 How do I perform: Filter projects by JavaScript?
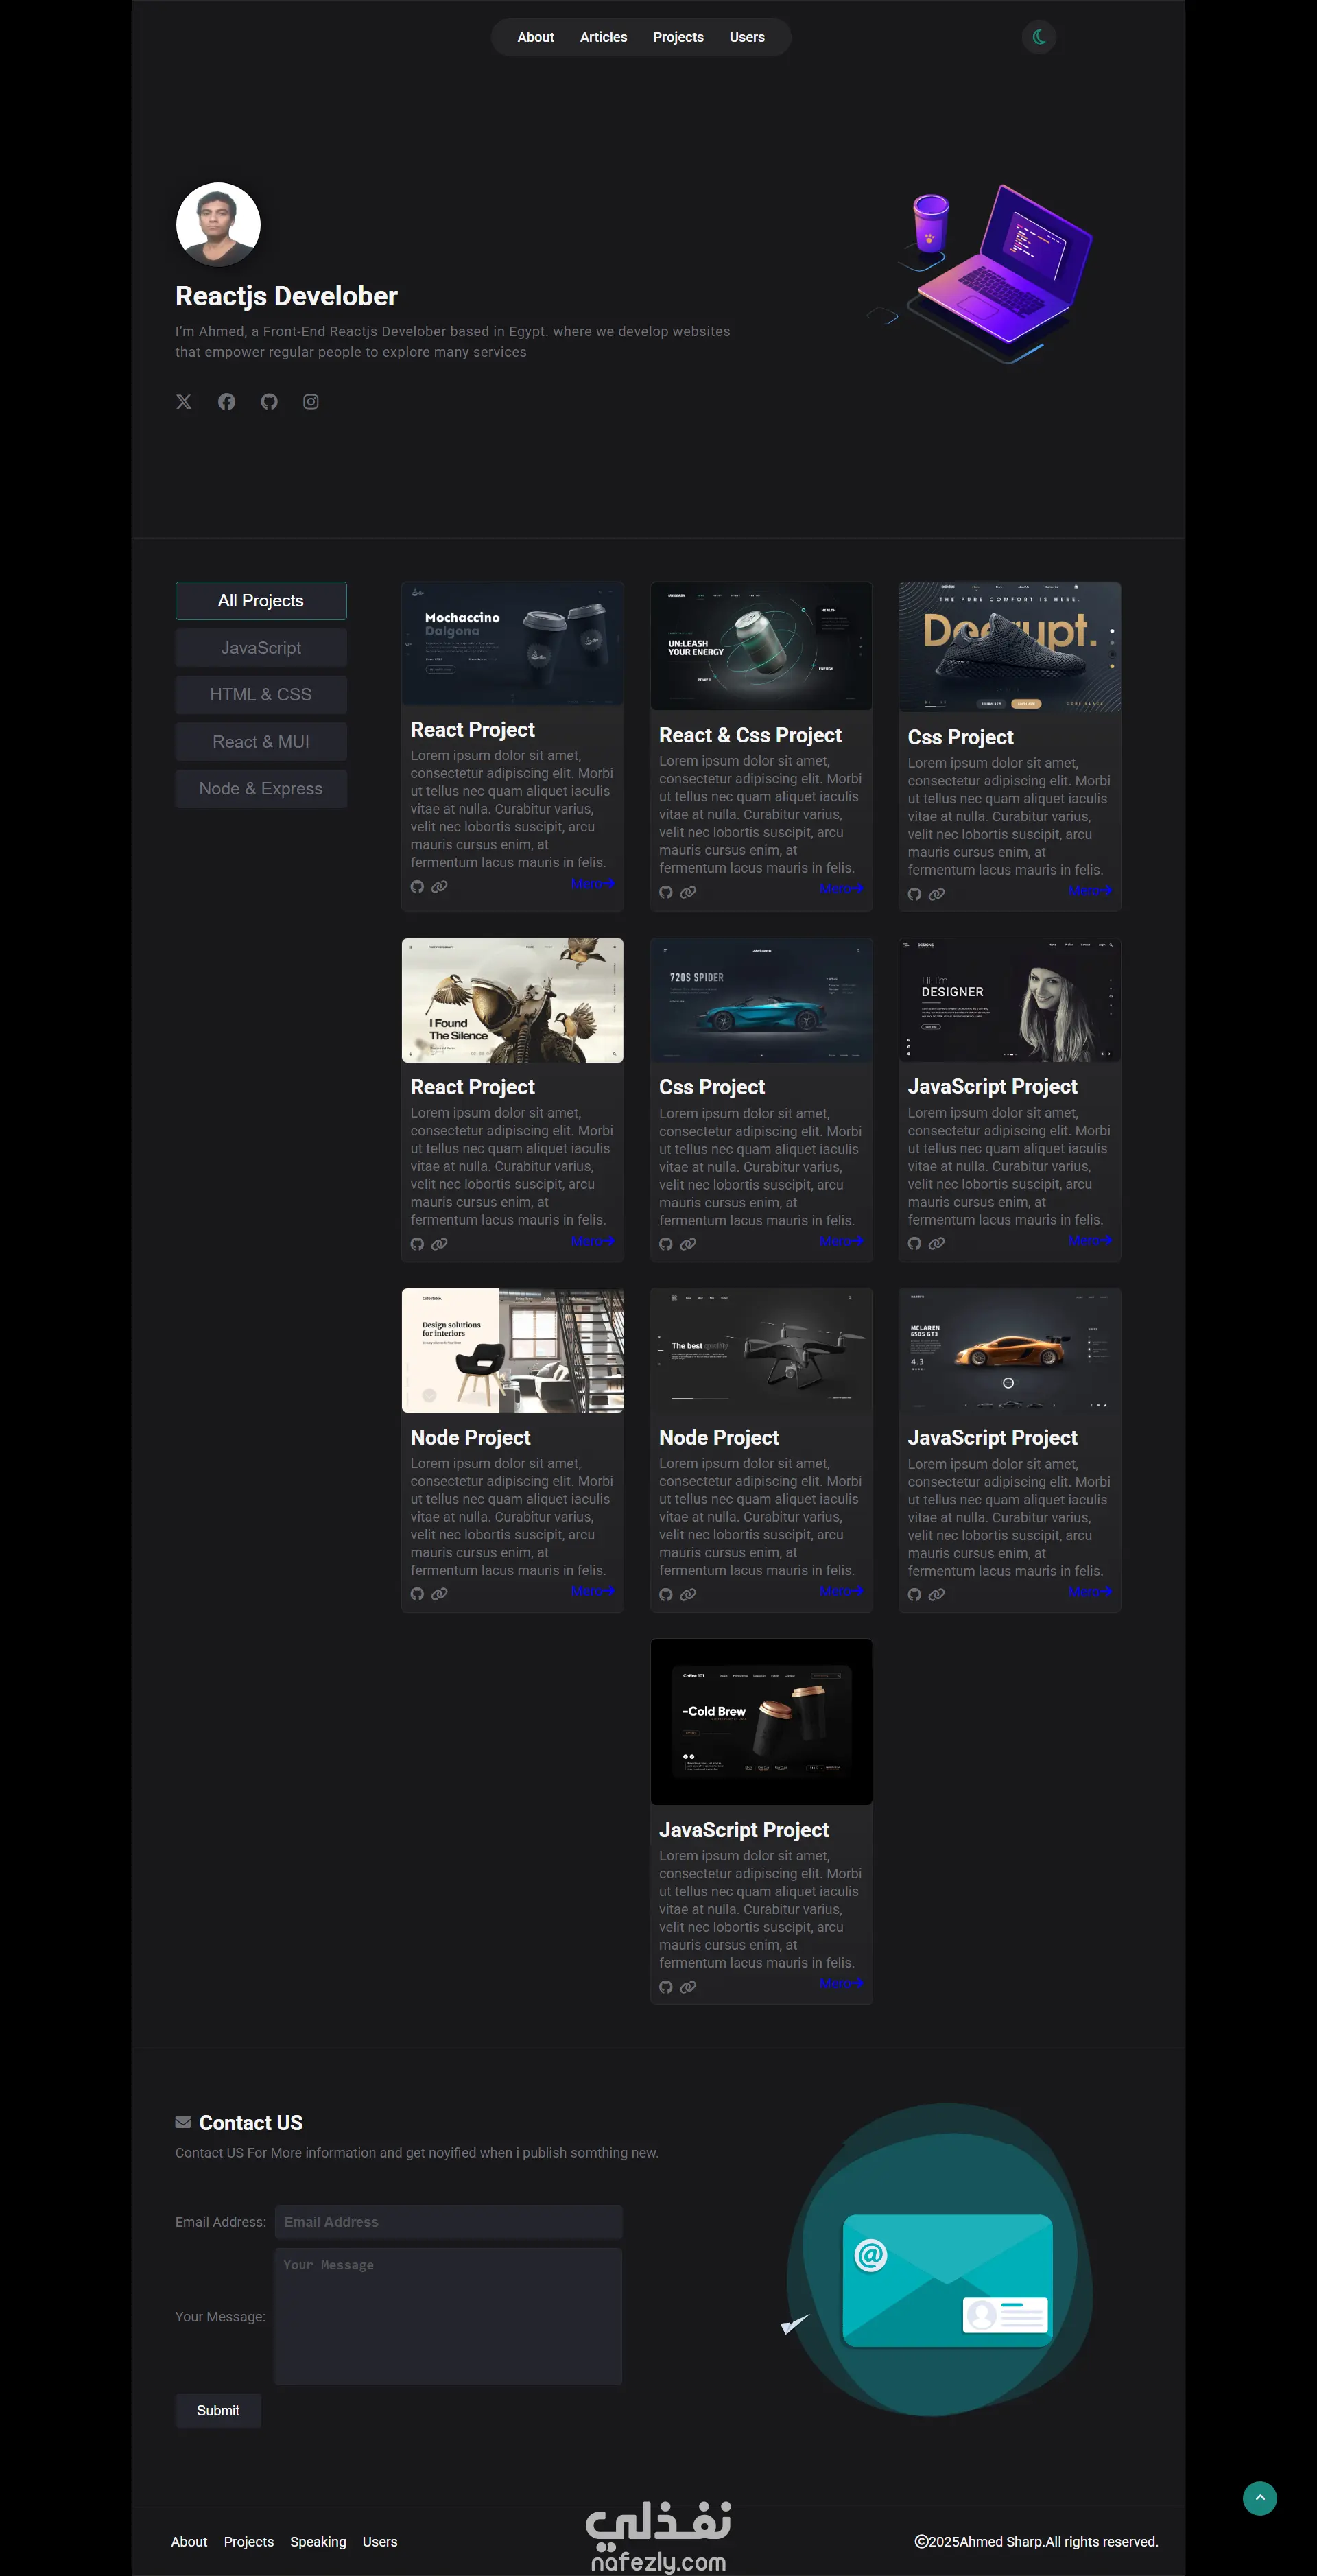click(261, 648)
